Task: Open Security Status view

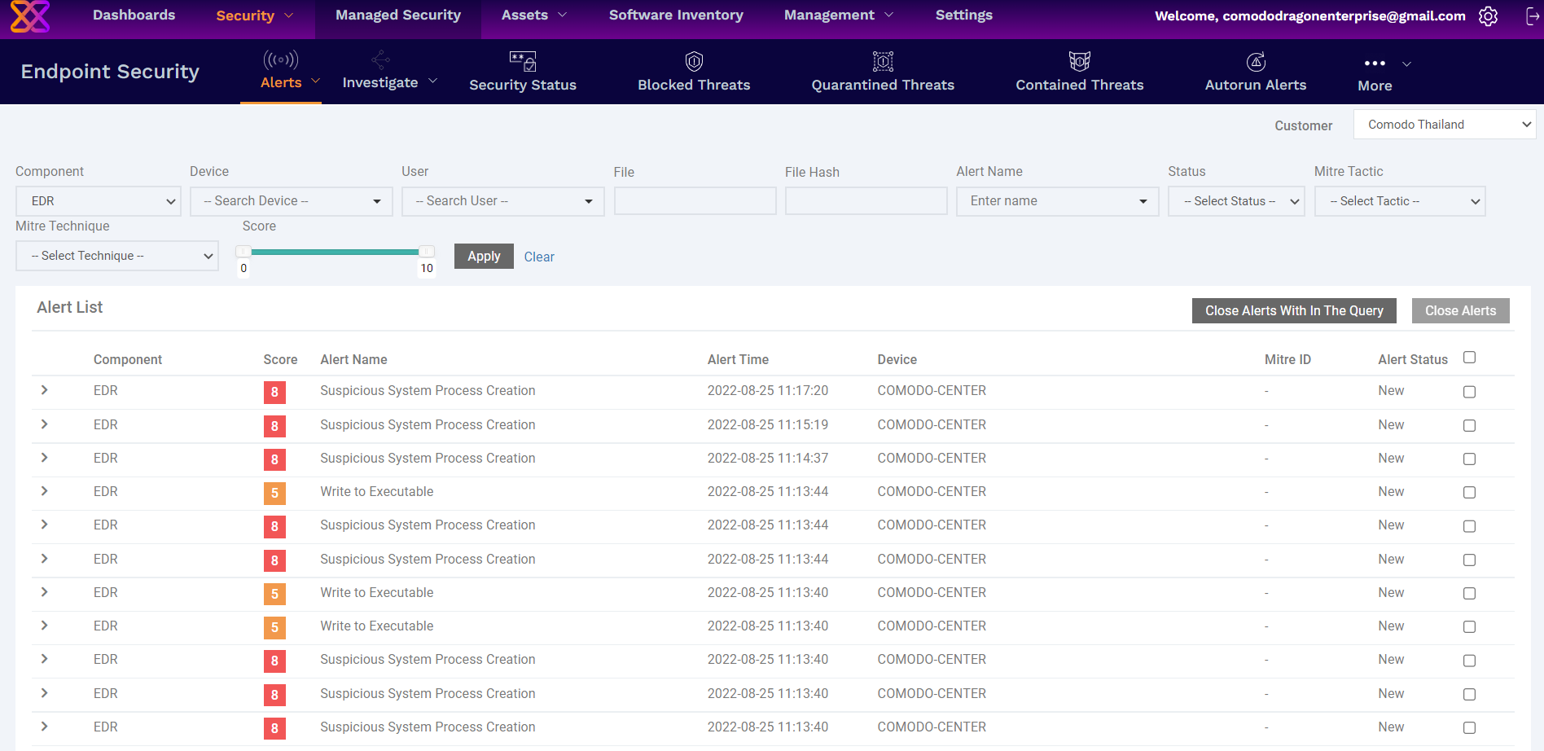Action: pos(522,72)
